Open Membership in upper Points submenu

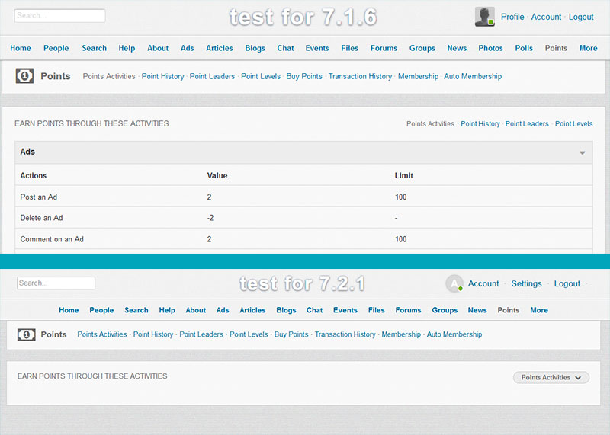pyautogui.click(x=418, y=76)
